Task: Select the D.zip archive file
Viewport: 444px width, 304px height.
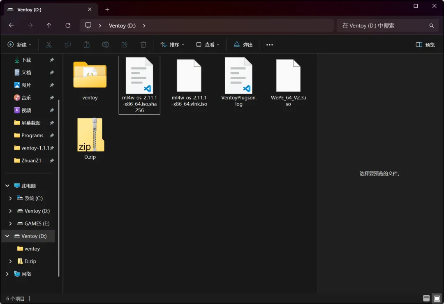Action: pyautogui.click(x=90, y=139)
